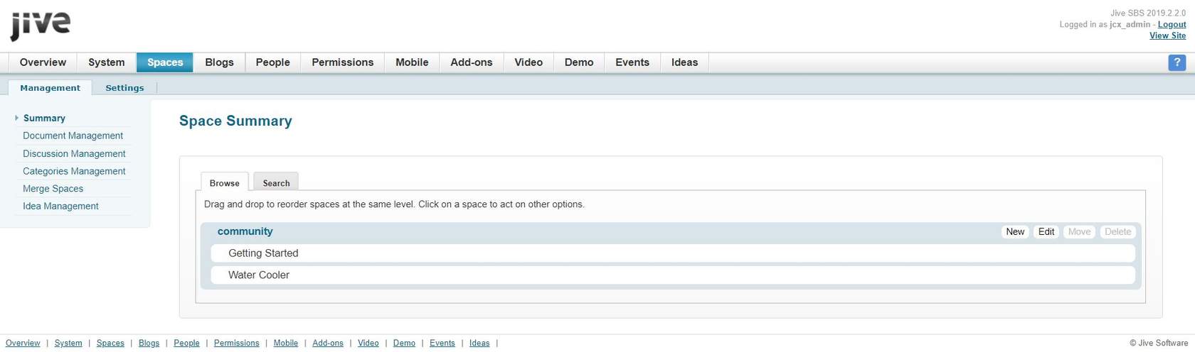Navigate to Merge Spaces
This screenshot has height=352, width=1195.
coord(53,189)
